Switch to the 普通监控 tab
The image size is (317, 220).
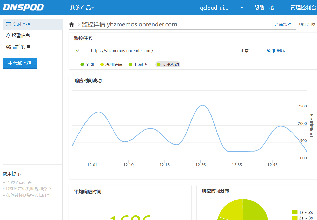coord(283,25)
